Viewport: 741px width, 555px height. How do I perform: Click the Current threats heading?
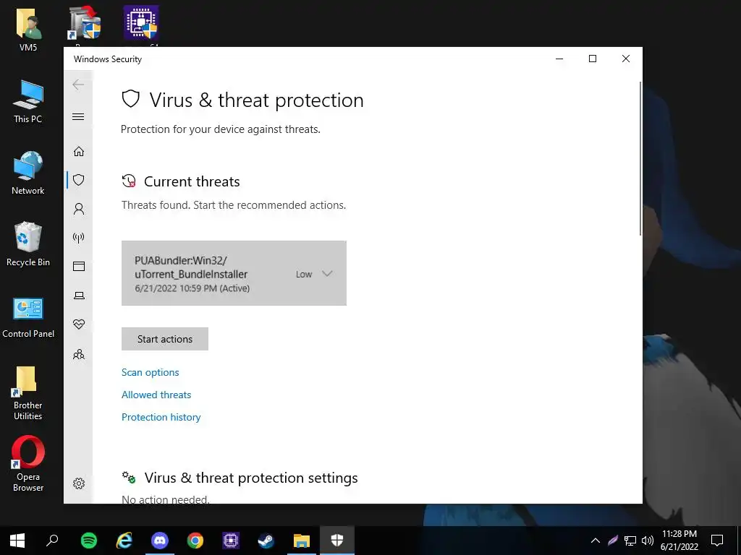192,181
